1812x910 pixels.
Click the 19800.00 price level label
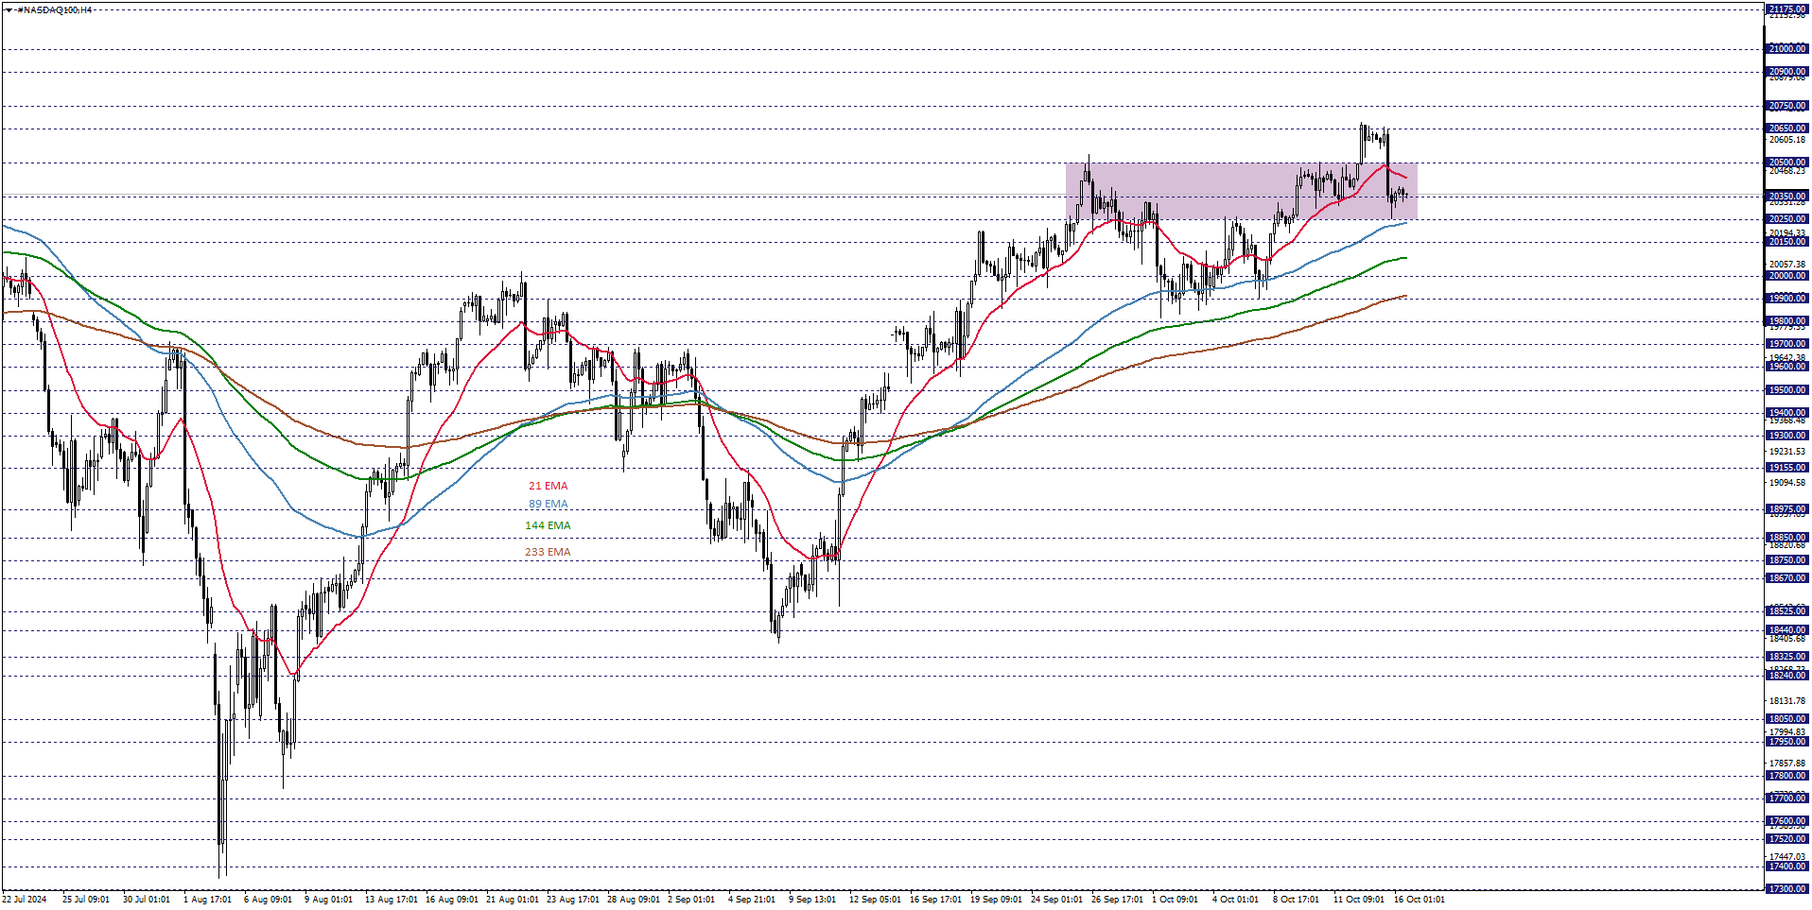point(1787,321)
